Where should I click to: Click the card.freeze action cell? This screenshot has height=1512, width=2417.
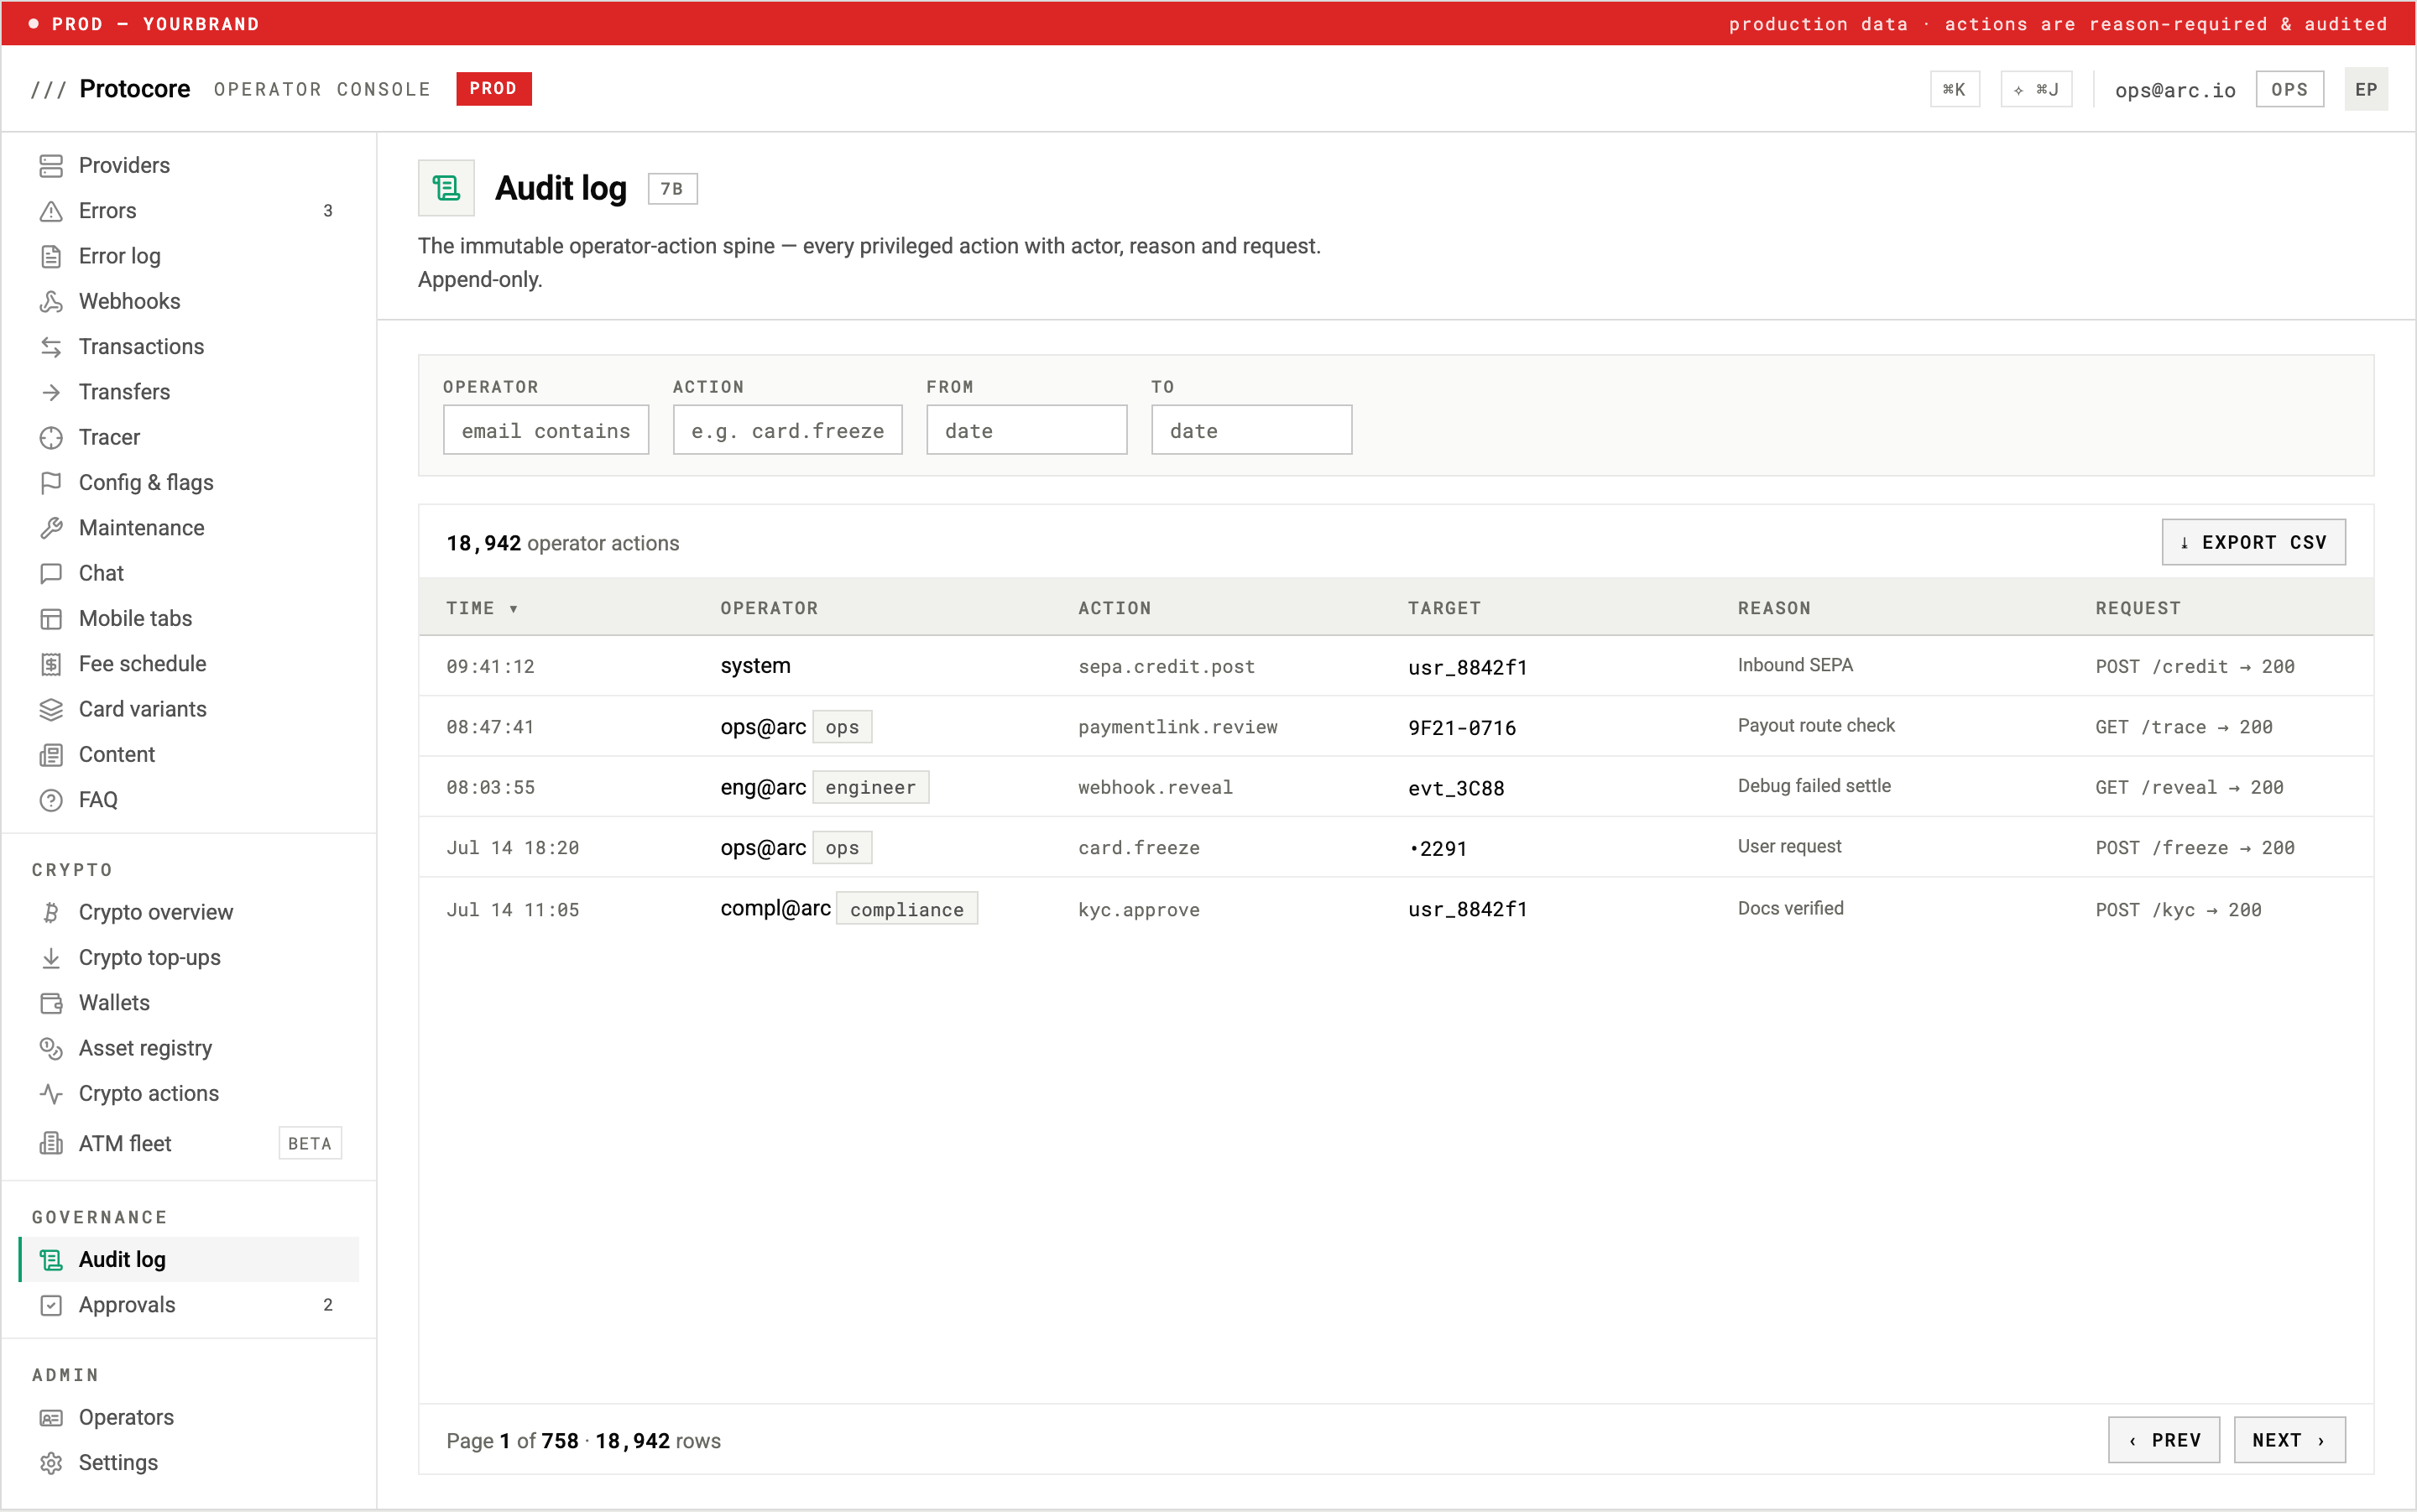pos(1138,848)
